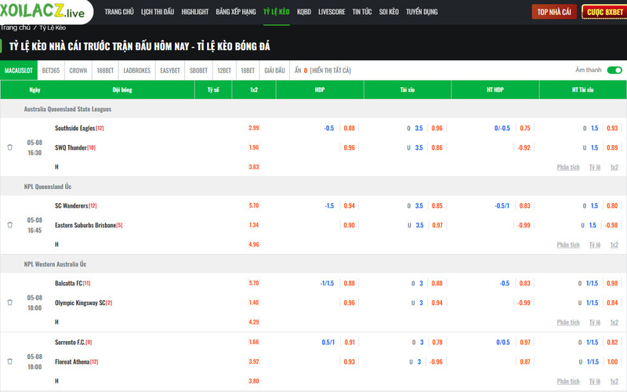Click the 1.34 odds for Eastern Suburbs Brisbane
Viewport: 627px width, 392px height.
coord(253,225)
